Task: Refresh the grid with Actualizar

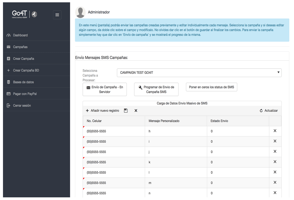Action: (x=269, y=111)
